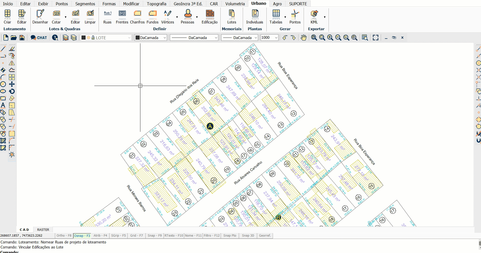Switch to the RASTER tab
Viewport: 481px width, 253px height.
click(x=43, y=230)
